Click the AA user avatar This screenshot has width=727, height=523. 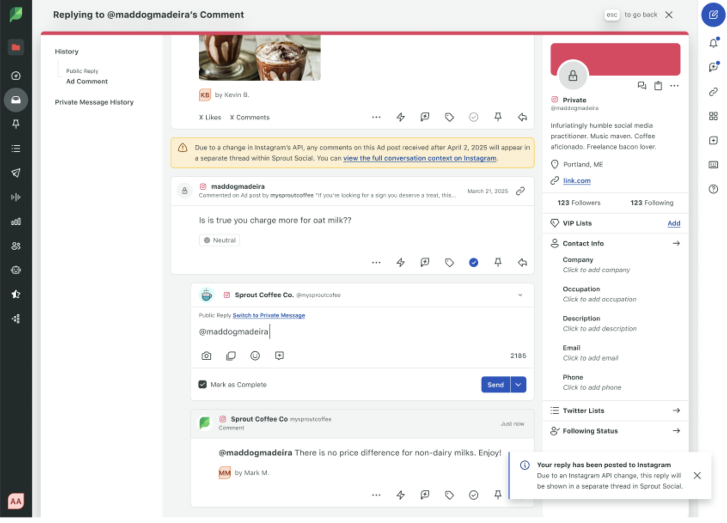[16, 501]
